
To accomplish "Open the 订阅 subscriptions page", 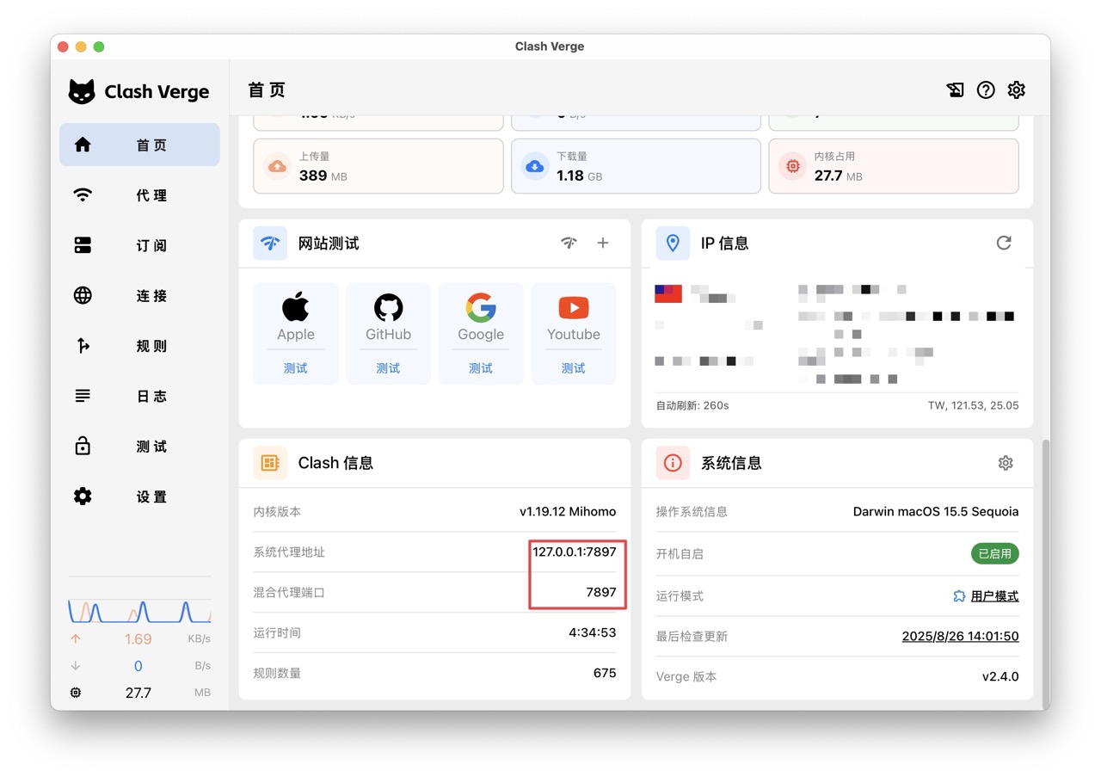I will 139,245.
